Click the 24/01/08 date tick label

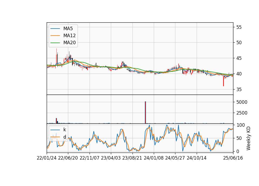pyautogui.click(x=154, y=158)
